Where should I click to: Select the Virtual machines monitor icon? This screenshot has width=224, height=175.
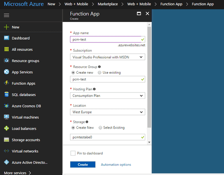(x=6, y=117)
